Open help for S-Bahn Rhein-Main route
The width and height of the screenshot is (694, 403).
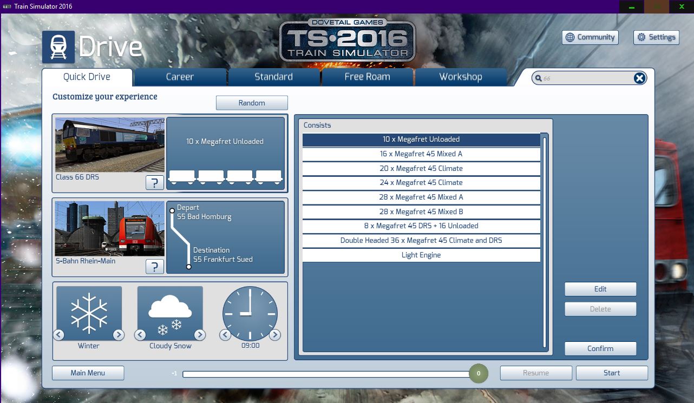tap(155, 266)
